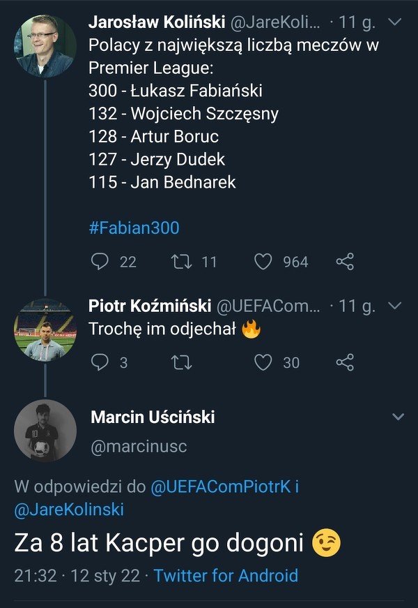Like the tweet with 964 likes
Screen dimensions: 418x608
263,262
